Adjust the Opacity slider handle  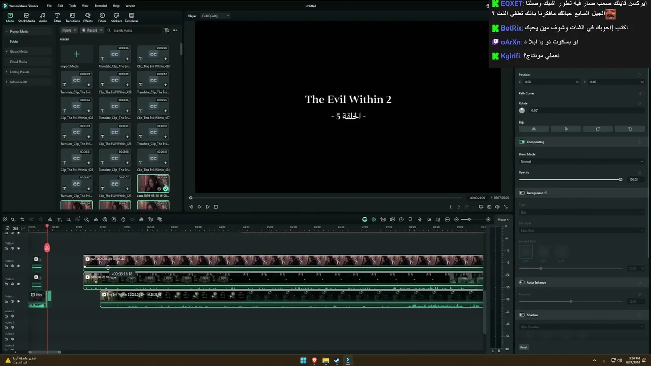[620, 179]
